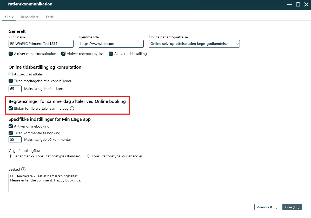Viewport: 311px width, 218px height.
Task: Minimize the Patientkommunikation window
Action: pos(289,4)
